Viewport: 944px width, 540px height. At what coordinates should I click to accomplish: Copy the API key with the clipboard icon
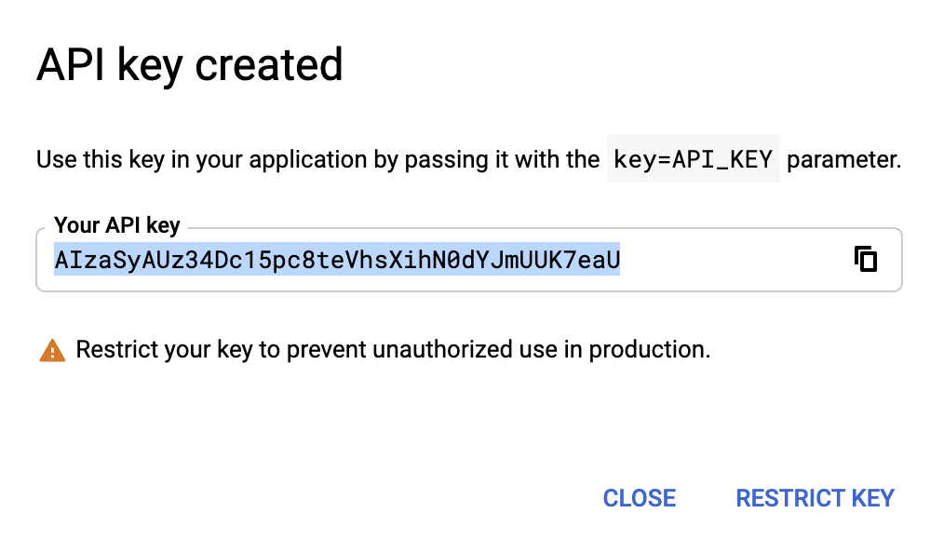(866, 260)
